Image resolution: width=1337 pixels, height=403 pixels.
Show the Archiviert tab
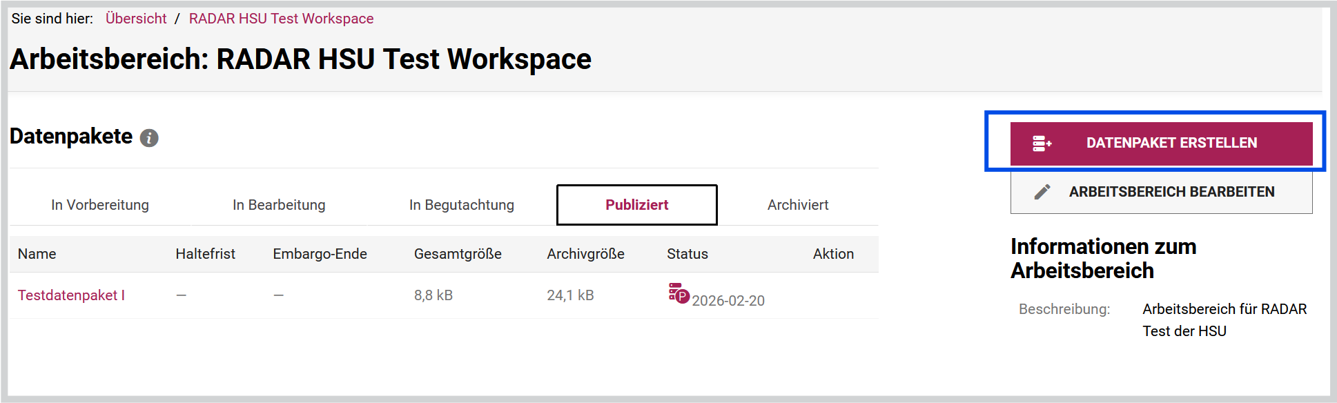[x=798, y=205]
